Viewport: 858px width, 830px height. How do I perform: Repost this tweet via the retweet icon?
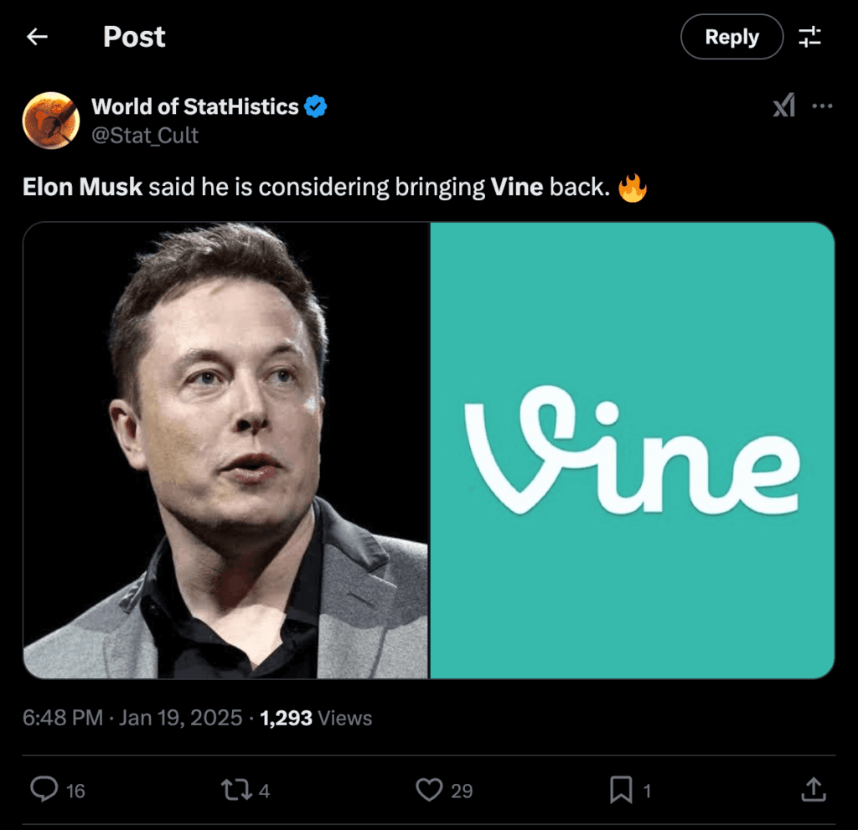coord(237,789)
